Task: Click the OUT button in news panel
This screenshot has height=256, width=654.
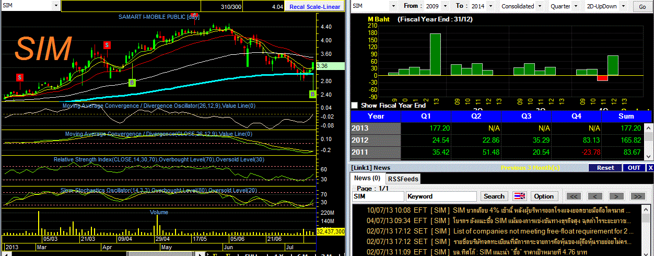Action: click(x=634, y=168)
